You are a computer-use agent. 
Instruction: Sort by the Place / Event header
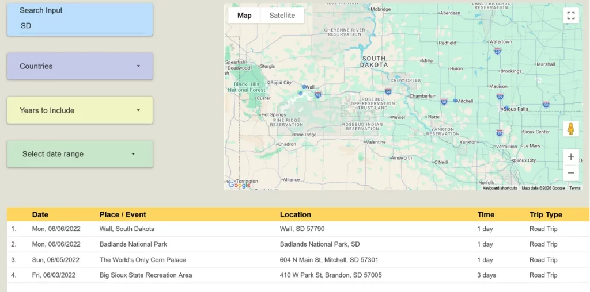tap(123, 214)
